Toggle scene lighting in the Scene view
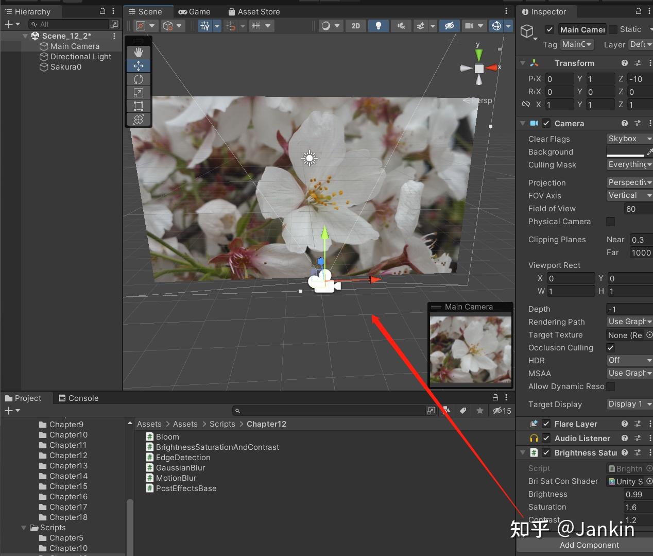 point(379,25)
